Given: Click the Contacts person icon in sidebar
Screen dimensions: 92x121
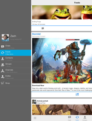Looking at the screenshot, I should click(3, 59).
